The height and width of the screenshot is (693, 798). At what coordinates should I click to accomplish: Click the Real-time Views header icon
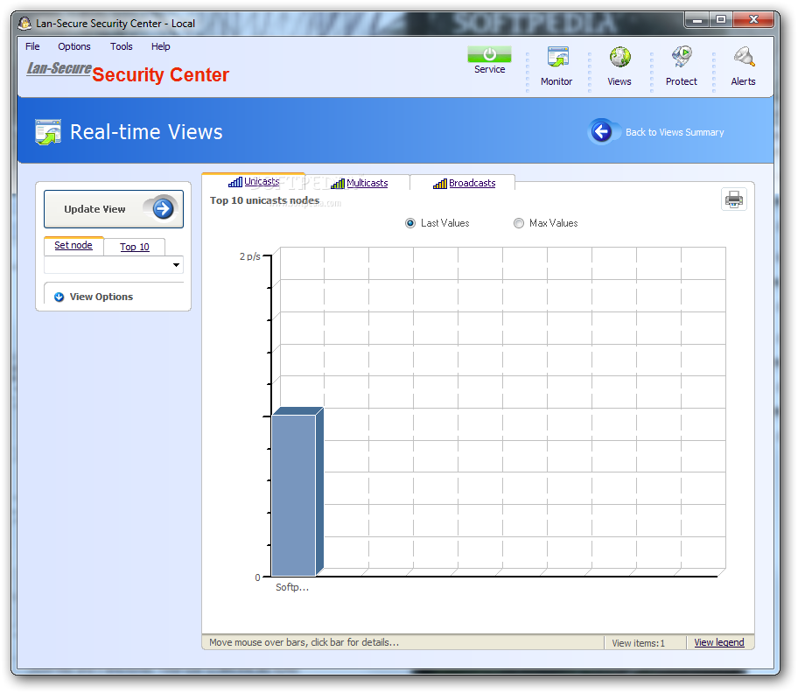pos(48,132)
